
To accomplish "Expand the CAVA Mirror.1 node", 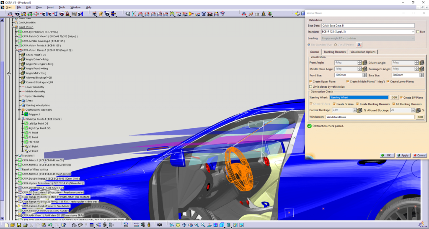I will pos(16,160).
